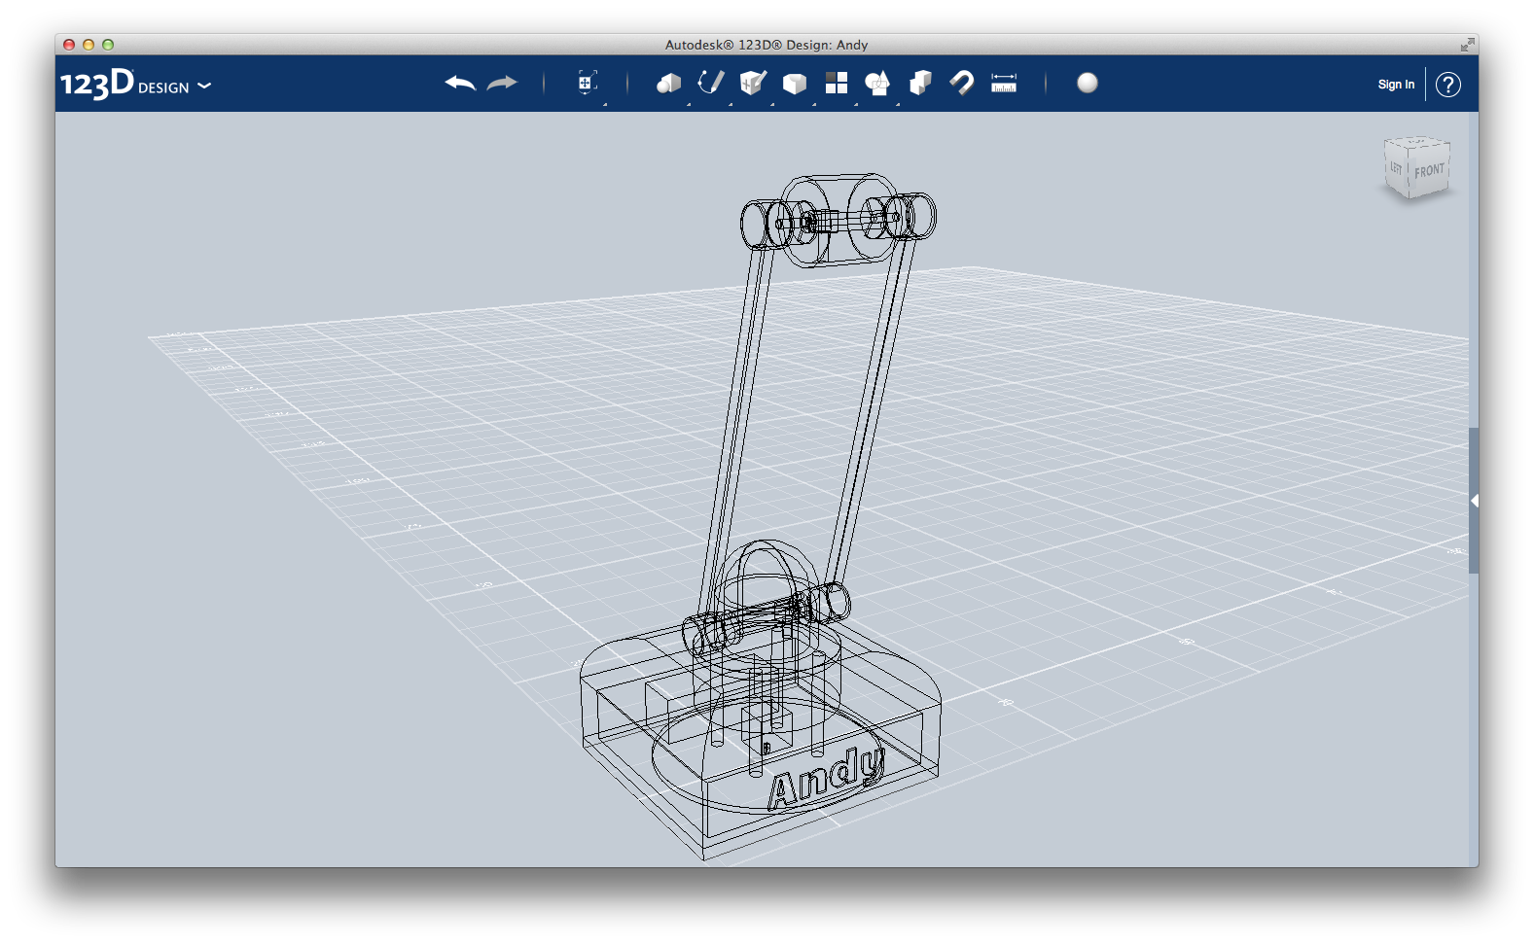Click Sign In
The width and height of the screenshot is (1534, 944).
click(x=1396, y=85)
